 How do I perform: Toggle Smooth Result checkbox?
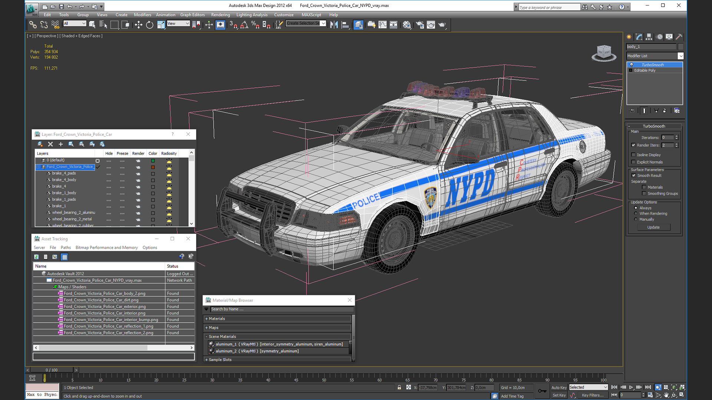coord(634,176)
